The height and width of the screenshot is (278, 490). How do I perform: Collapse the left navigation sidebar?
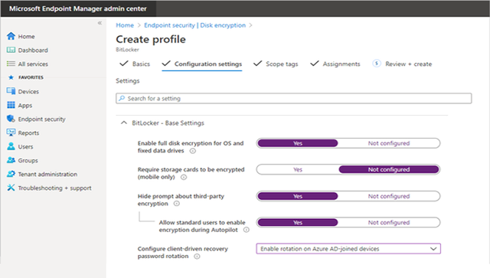100,23
